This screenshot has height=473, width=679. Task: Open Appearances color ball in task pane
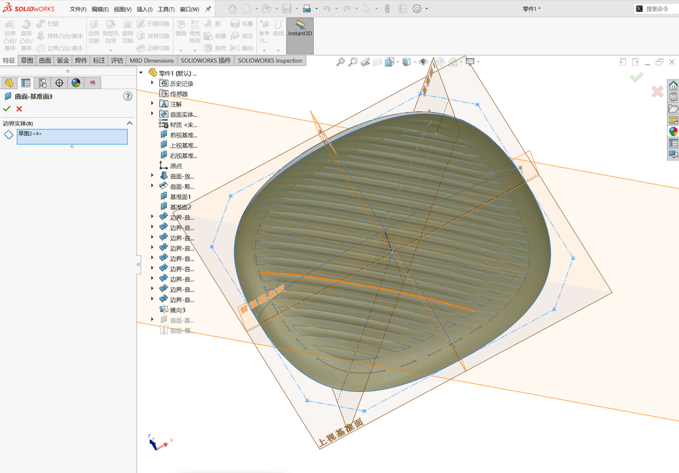coord(673,131)
